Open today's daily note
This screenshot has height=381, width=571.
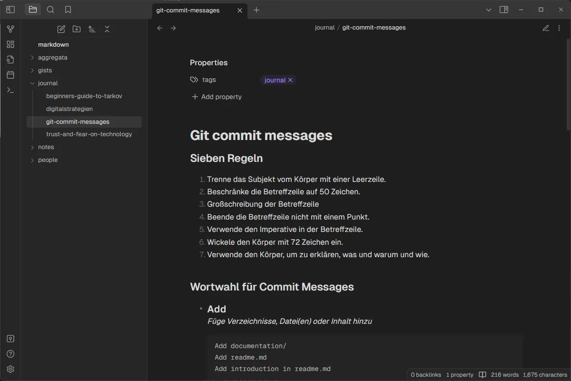tap(10, 75)
